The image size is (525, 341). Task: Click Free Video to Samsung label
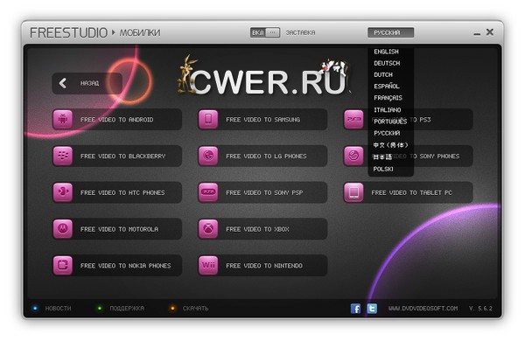click(262, 120)
